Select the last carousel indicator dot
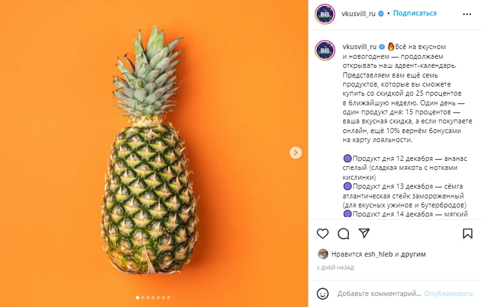The width and height of the screenshot is (481, 307). click(168, 297)
